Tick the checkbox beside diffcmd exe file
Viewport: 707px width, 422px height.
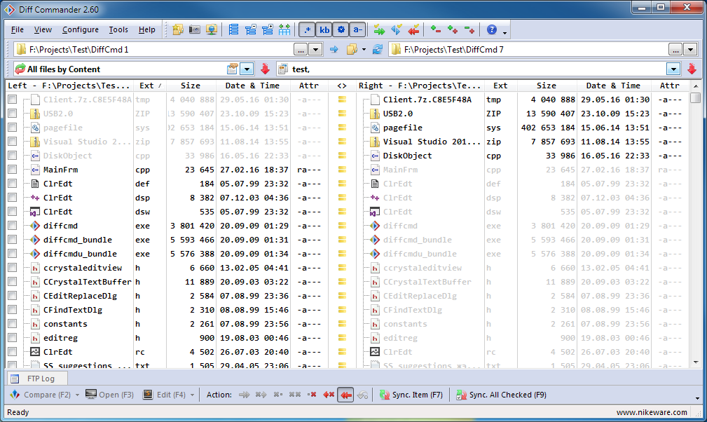click(13, 226)
